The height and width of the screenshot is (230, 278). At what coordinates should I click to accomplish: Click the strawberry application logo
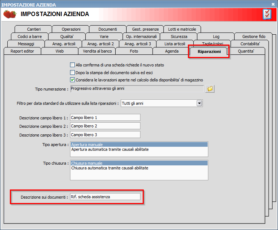10,14
